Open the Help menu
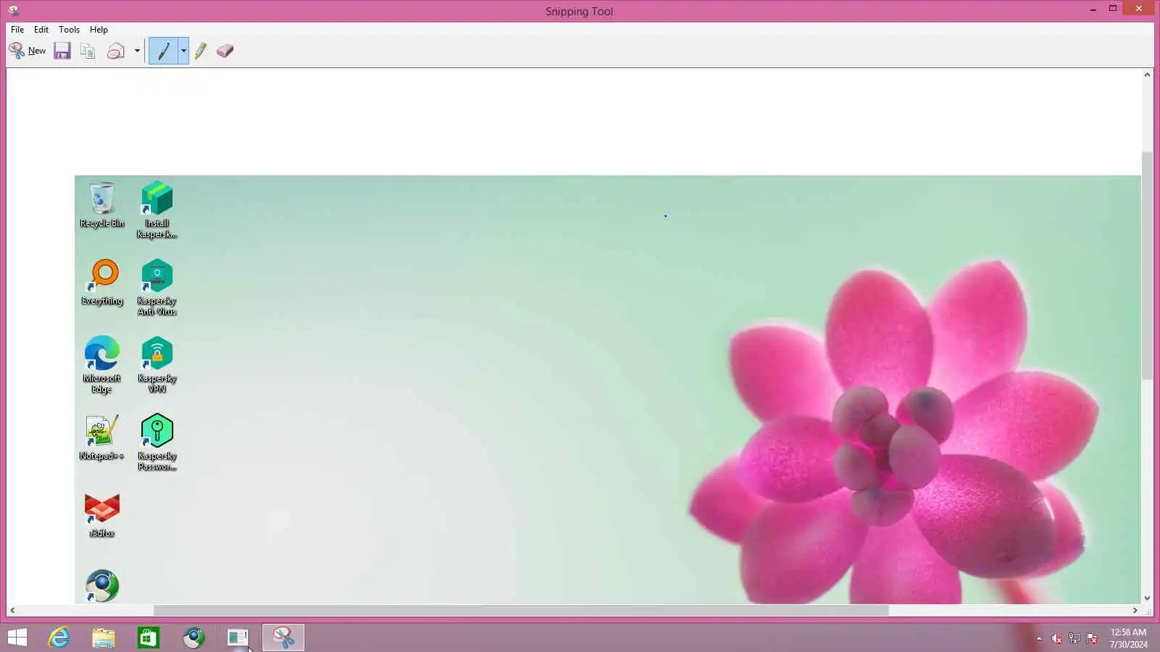Image resolution: width=1160 pixels, height=652 pixels. 99,30
